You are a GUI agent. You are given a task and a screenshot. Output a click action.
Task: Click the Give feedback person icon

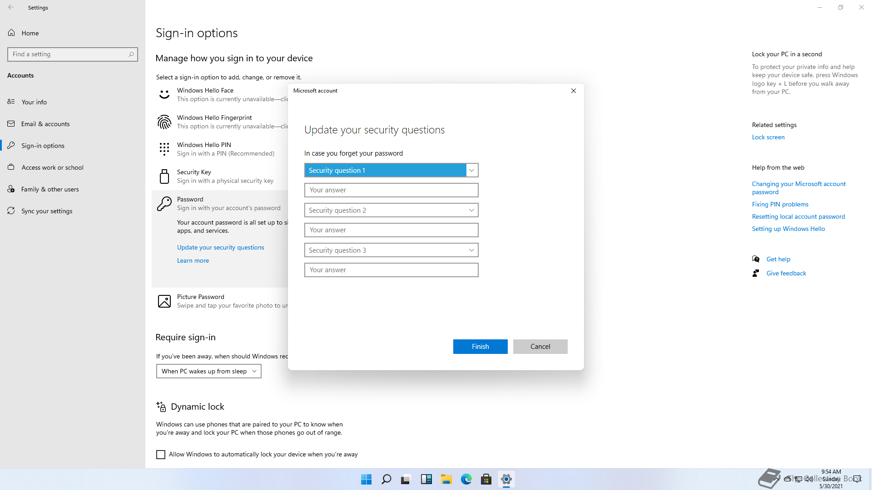click(x=756, y=273)
